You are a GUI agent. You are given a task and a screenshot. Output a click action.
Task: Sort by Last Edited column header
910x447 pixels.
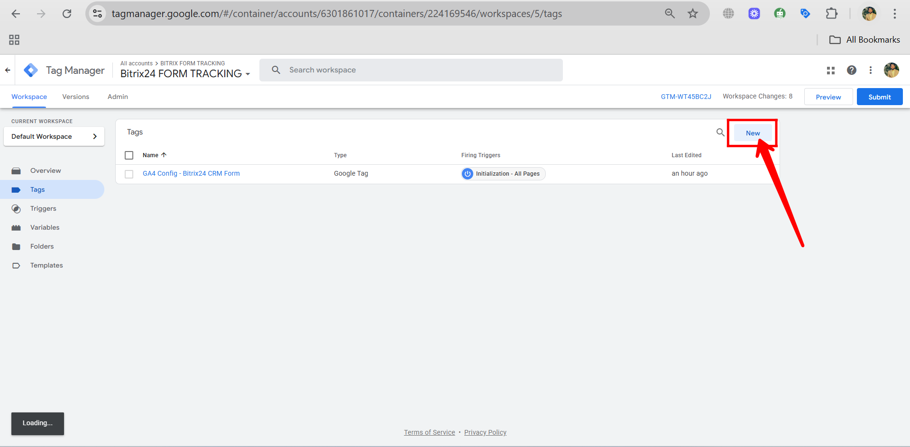[x=686, y=155]
